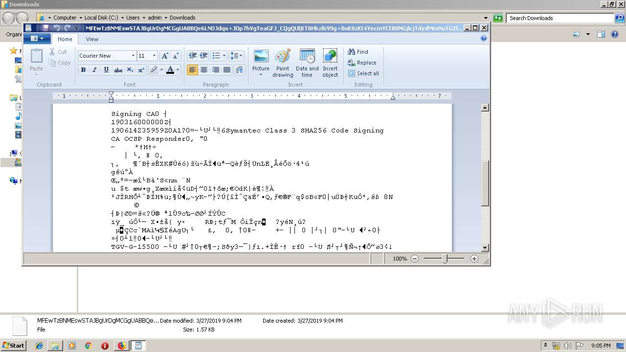Apply text highlight color
The image size is (626, 352).
pyautogui.click(x=154, y=70)
